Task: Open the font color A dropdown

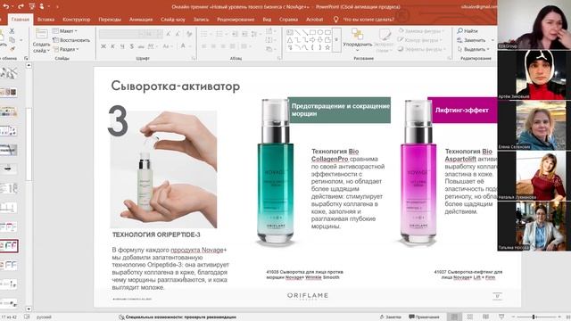Action: click(x=185, y=46)
